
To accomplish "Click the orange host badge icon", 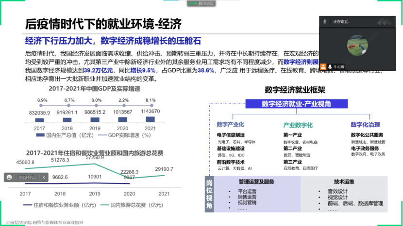I will (324, 66).
